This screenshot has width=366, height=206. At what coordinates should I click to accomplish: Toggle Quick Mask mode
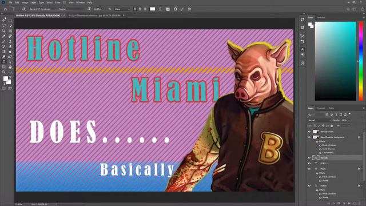click(4, 88)
